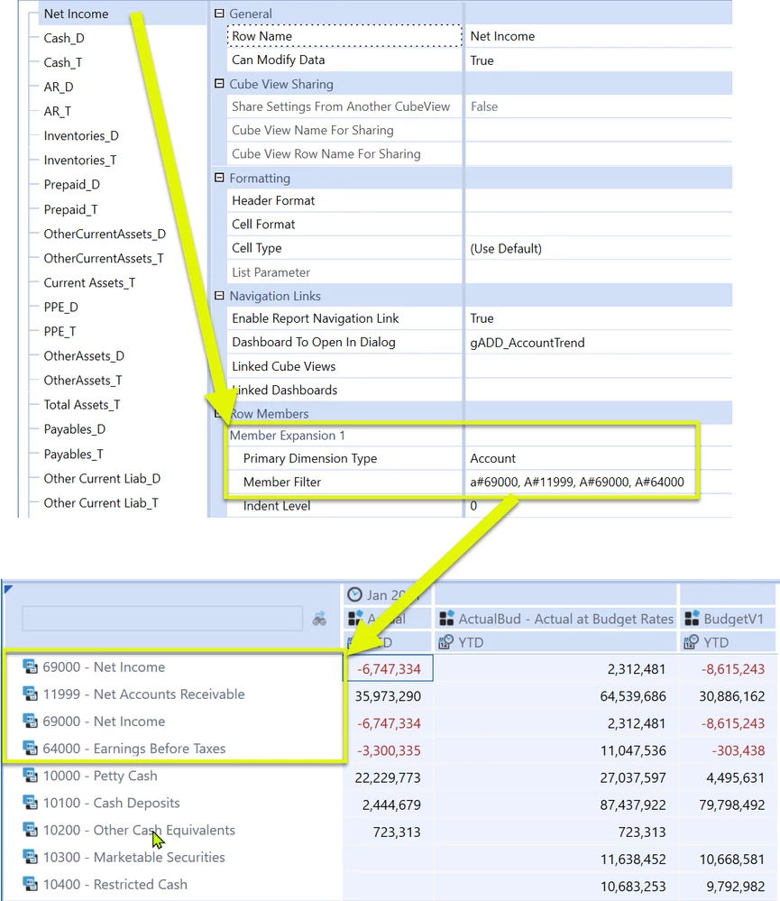The height and width of the screenshot is (901, 780).
Task: Collapse the Navigation Links section
Action: pyautogui.click(x=219, y=296)
